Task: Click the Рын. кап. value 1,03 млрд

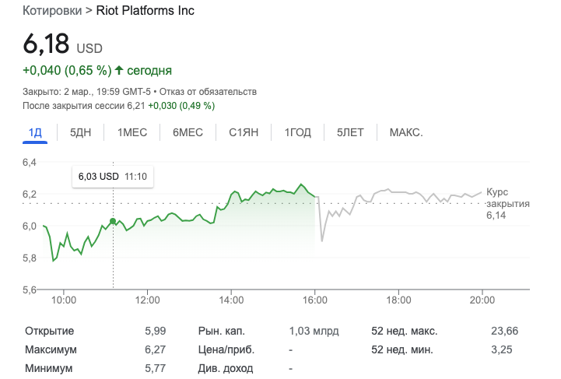Action: [x=314, y=331]
